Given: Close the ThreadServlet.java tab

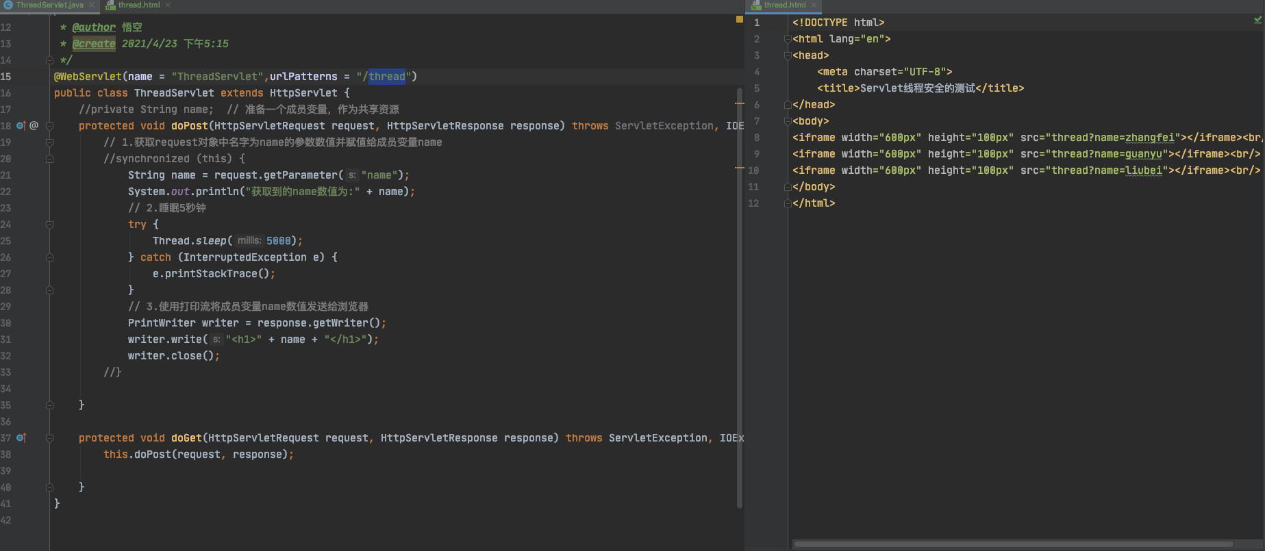Looking at the screenshot, I should 92,5.
